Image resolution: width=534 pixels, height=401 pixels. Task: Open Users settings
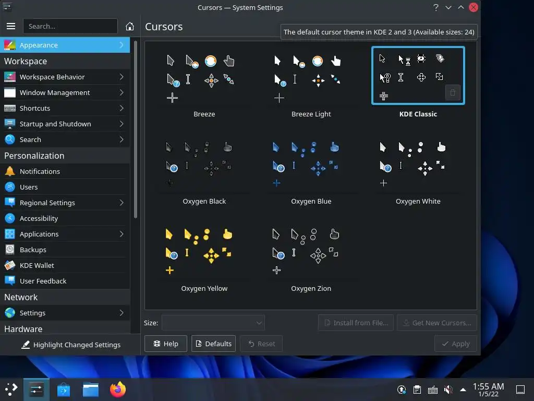(x=65, y=187)
